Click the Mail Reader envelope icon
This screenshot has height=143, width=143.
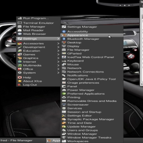[20, 30]
